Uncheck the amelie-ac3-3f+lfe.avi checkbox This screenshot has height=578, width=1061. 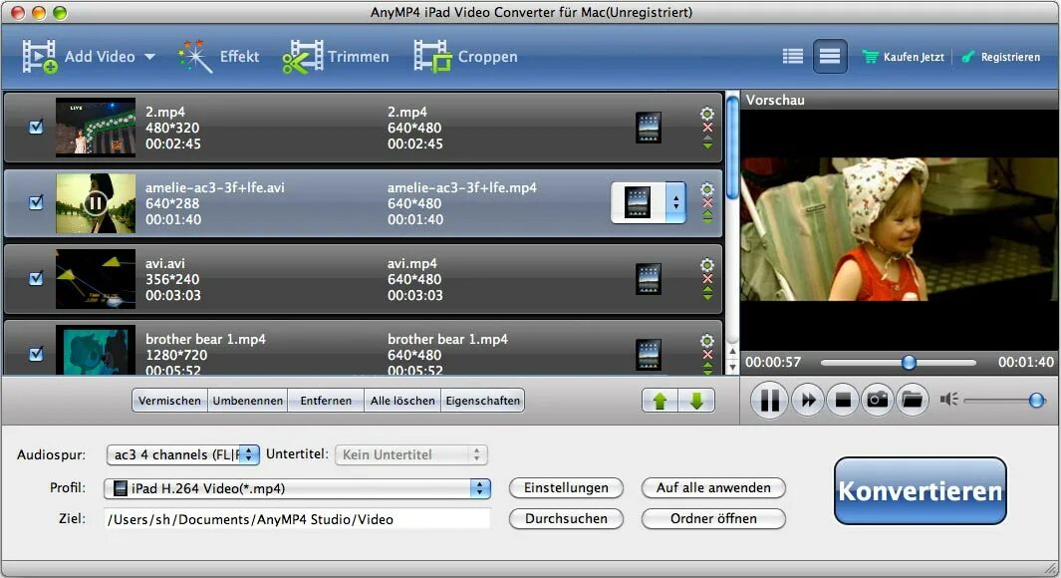point(36,202)
